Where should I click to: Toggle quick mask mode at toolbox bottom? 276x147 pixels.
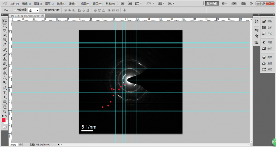pyautogui.click(x=5, y=127)
